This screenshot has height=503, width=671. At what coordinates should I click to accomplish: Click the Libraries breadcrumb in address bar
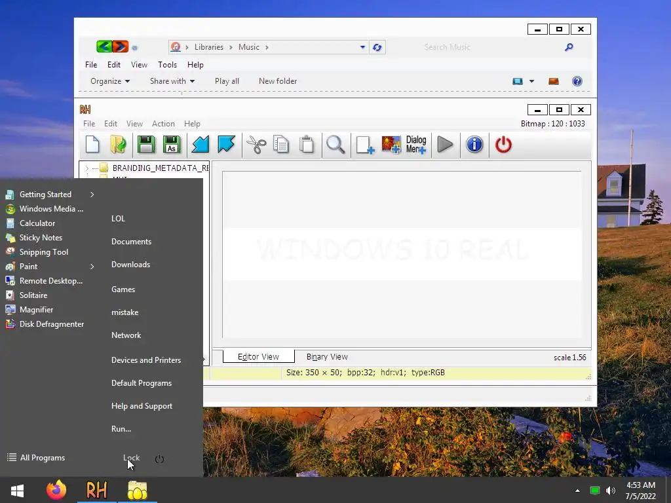pos(209,47)
